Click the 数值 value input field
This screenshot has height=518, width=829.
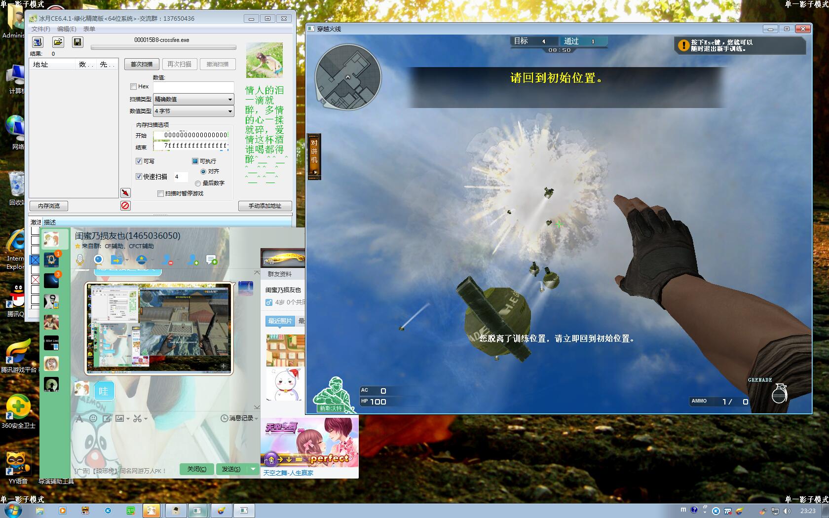tap(193, 87)
